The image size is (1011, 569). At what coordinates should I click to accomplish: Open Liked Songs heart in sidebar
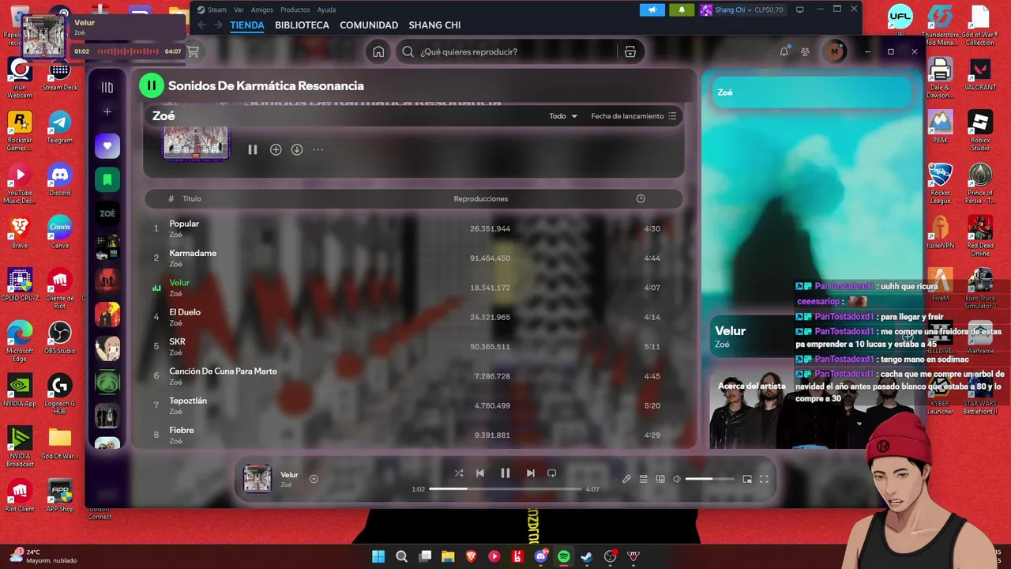107,145
